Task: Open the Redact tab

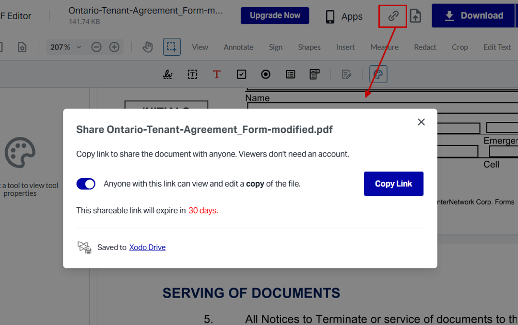Action: click(x=425, y=47)
